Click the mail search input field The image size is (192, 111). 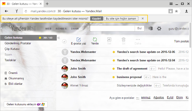(x=112, y=28)
